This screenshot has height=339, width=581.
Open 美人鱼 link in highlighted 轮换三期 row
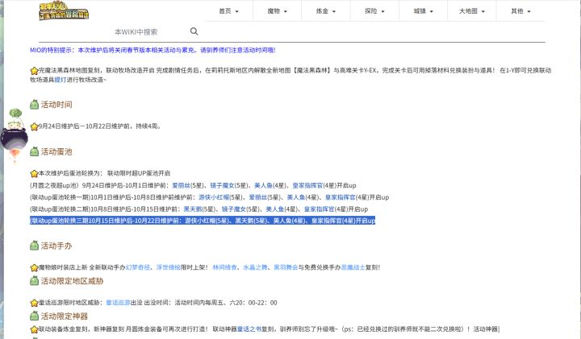[282, 221]
